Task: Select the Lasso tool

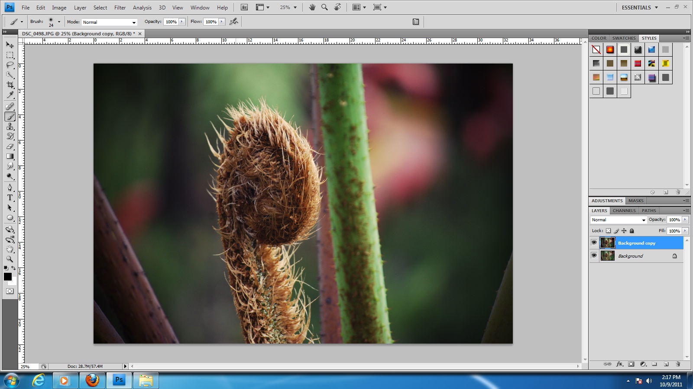Action: [10, 65]
